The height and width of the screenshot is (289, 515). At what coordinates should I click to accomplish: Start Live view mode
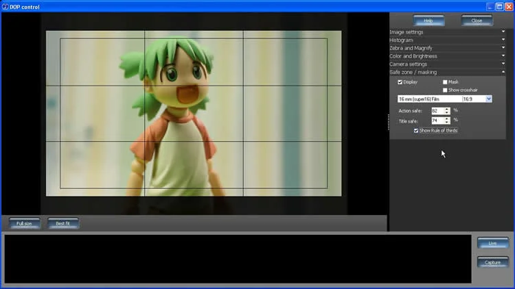[x=492, y=243]
